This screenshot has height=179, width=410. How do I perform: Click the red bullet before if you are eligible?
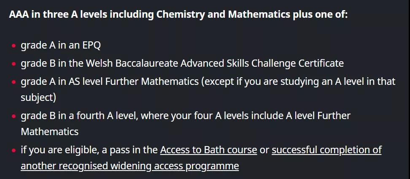(x=13, y=150)
